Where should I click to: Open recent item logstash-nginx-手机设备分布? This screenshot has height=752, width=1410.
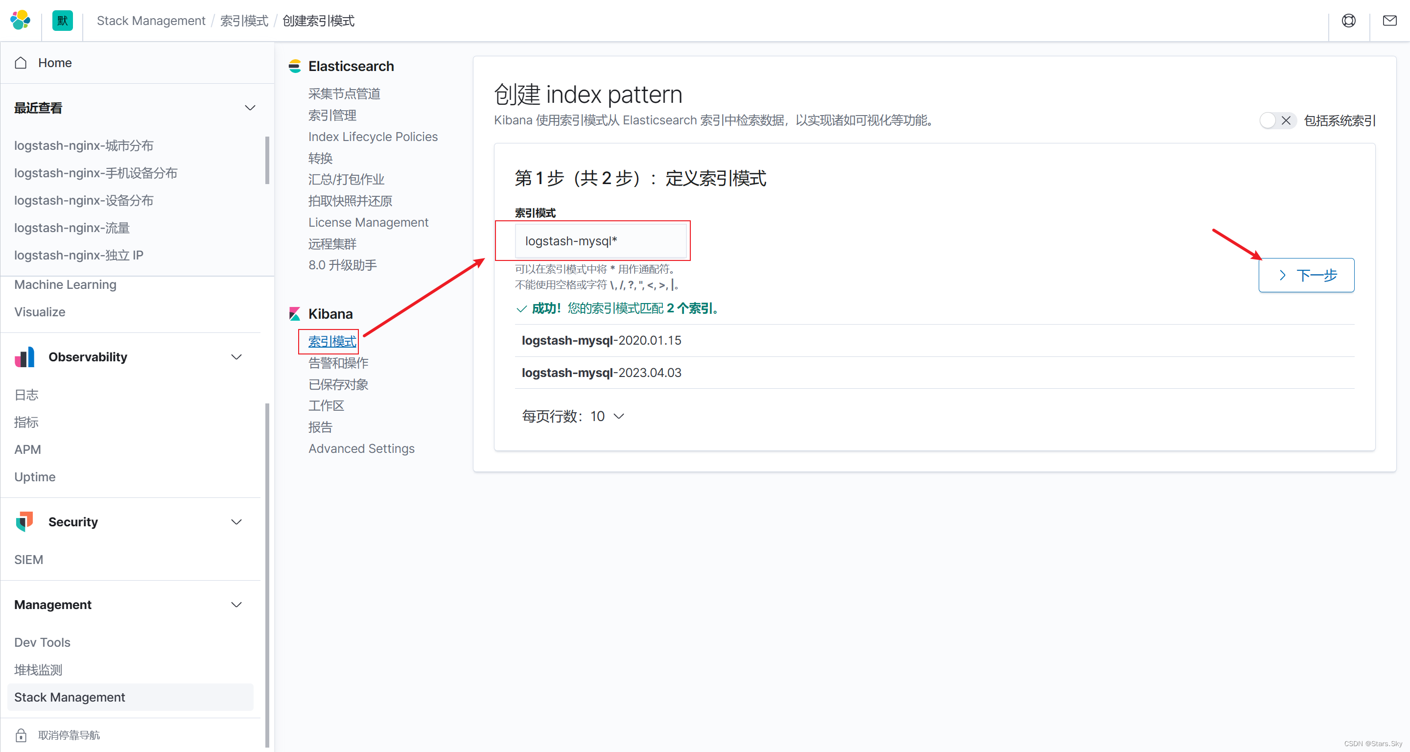[x=96, y=173]
